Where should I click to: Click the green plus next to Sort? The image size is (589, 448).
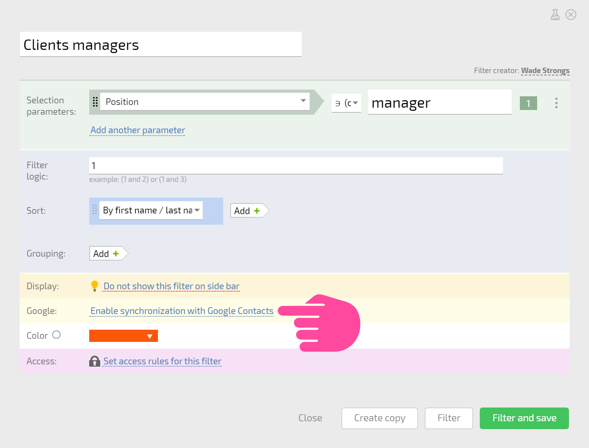(257, 211)
